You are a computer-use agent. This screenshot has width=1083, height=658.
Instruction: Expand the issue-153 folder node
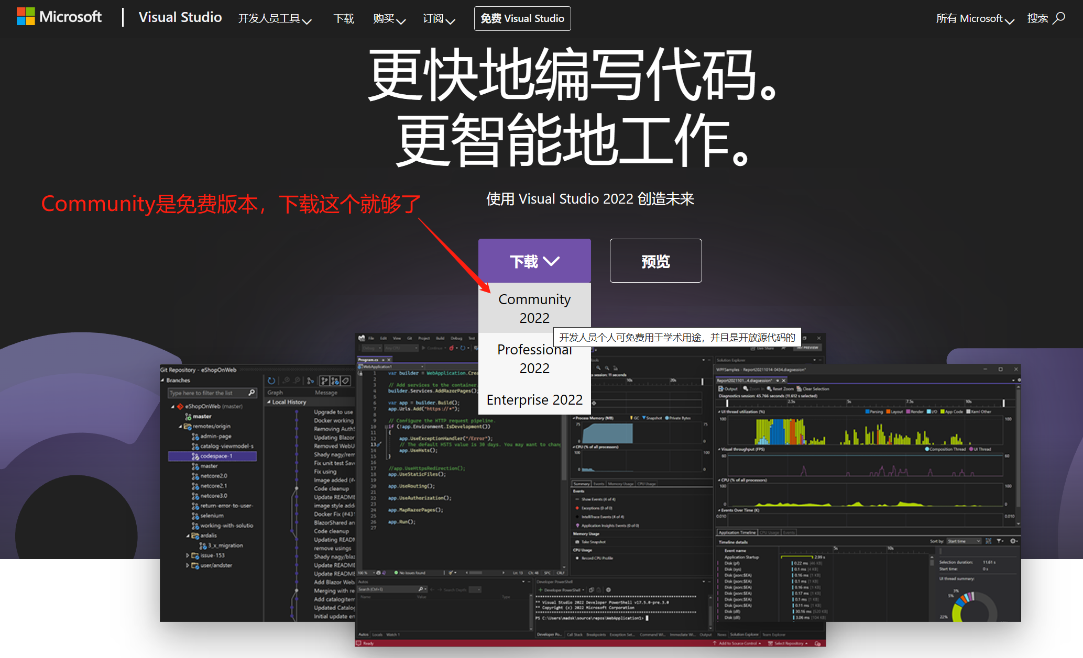(188, 555)
